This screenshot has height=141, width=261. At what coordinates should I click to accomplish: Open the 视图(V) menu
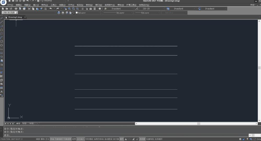point(27,5)
